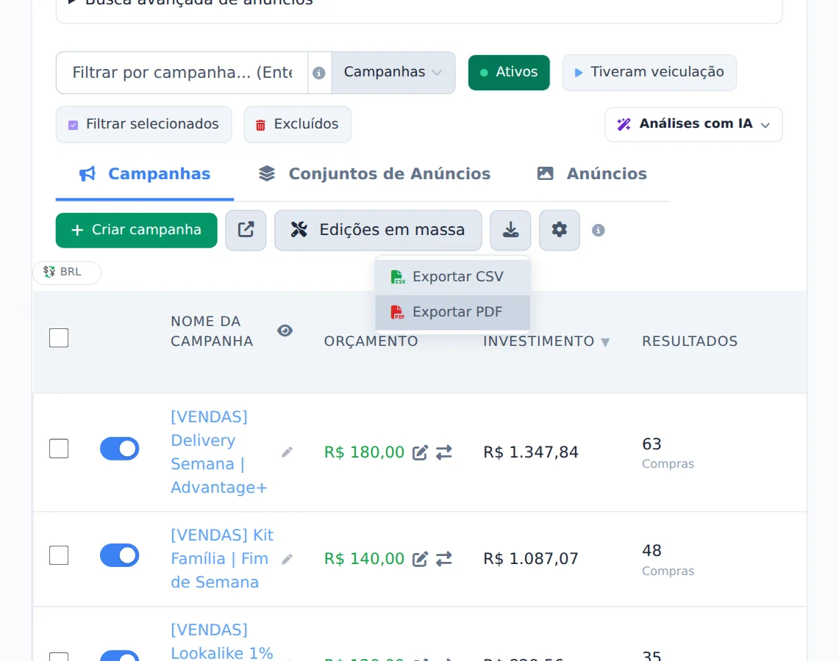Show Excluídos campaigns
This screenshot has width=839, height=661.
298,125
